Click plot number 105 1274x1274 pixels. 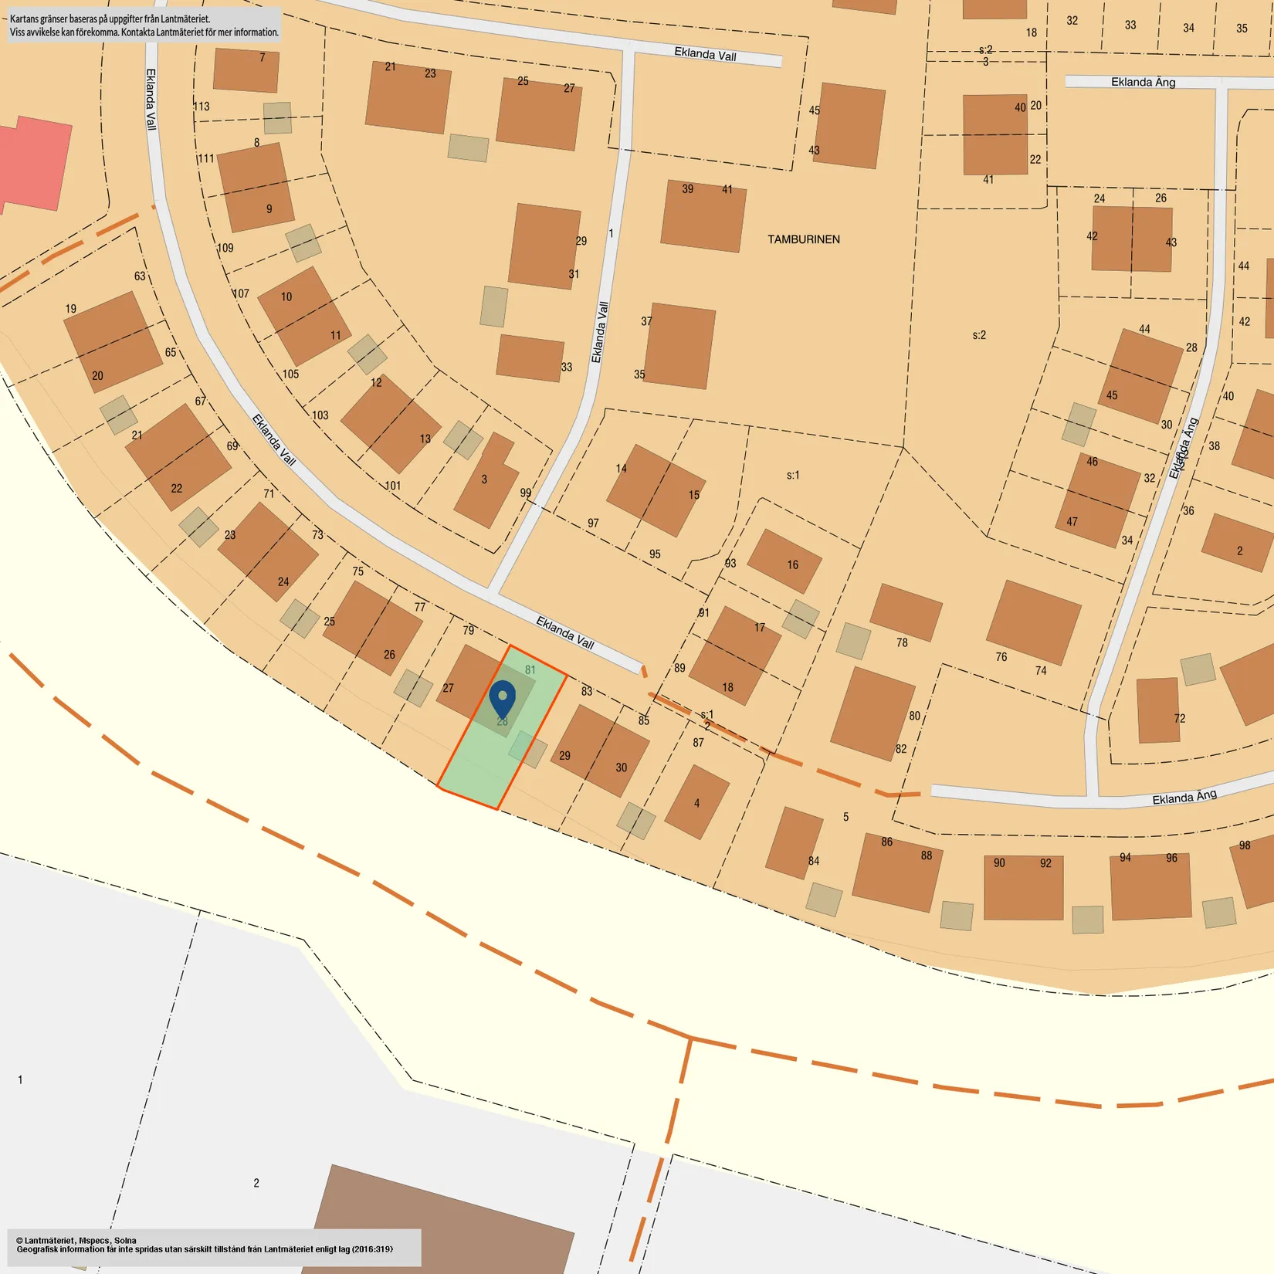(x=290, y=374)
